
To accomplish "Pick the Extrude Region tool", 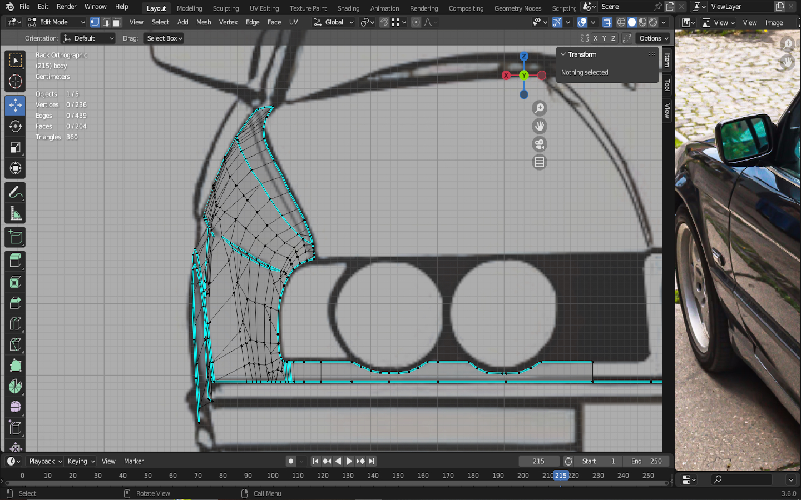I will pyautogui.click(x=15, y=260).
